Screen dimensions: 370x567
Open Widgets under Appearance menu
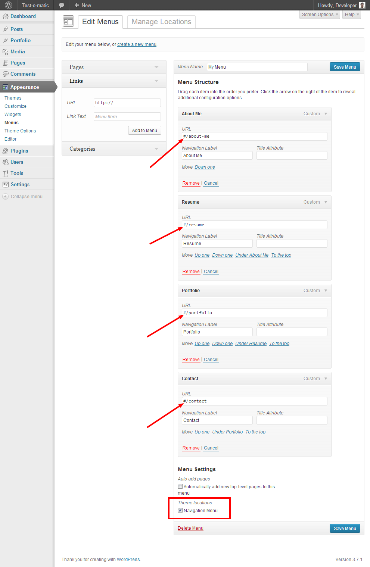[x=13, y=115]
